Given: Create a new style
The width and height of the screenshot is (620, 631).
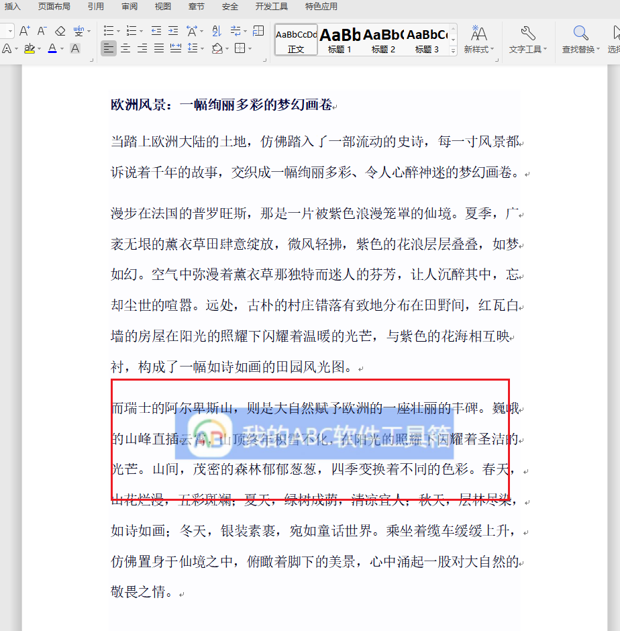Looking at the screenshot, I should 478,37.
